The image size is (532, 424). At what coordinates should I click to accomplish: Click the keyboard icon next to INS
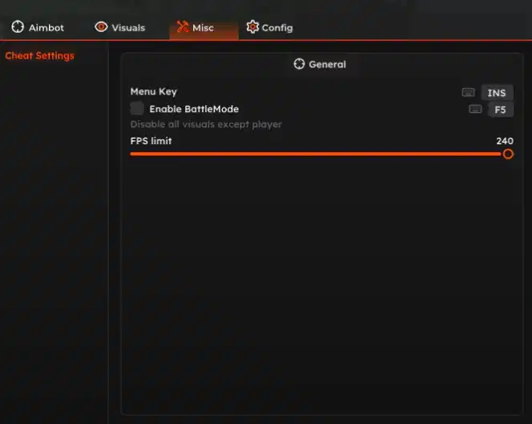click(468, 92)
